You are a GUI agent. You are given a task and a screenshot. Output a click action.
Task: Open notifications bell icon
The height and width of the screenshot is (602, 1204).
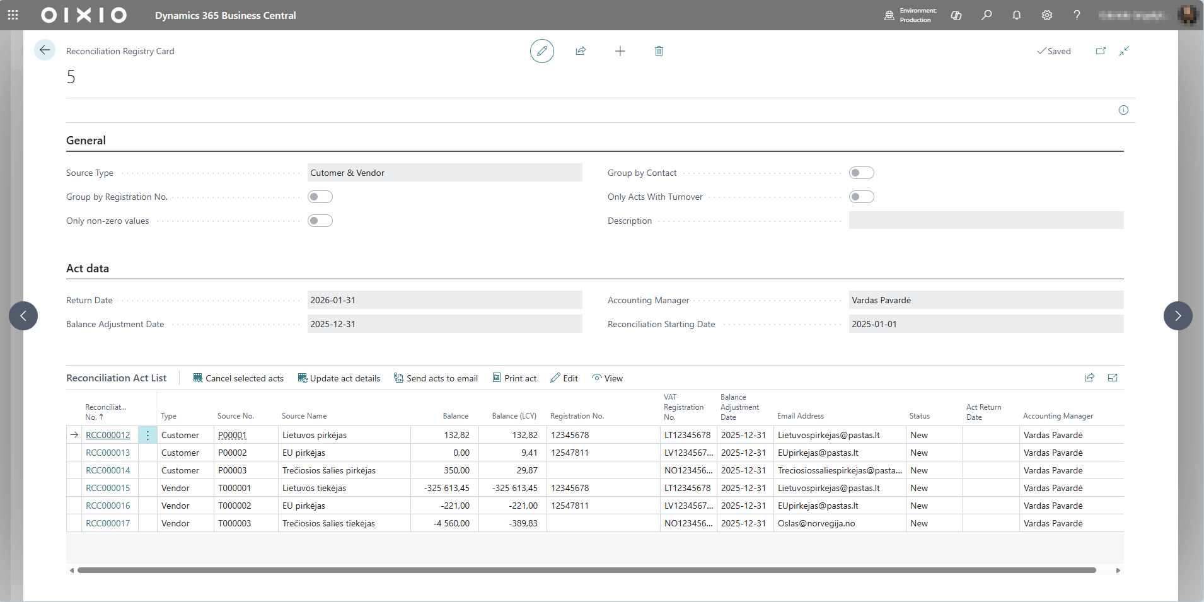(1016, 15)
